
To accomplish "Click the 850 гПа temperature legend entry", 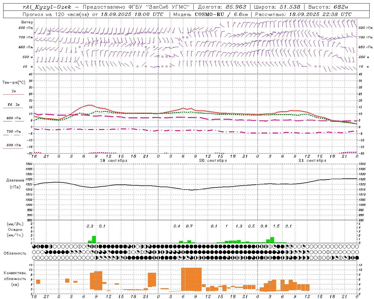I will pyautogui.click(x=14, y=118).
